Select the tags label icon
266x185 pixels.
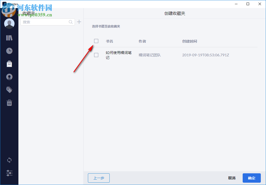pos(9,90)
